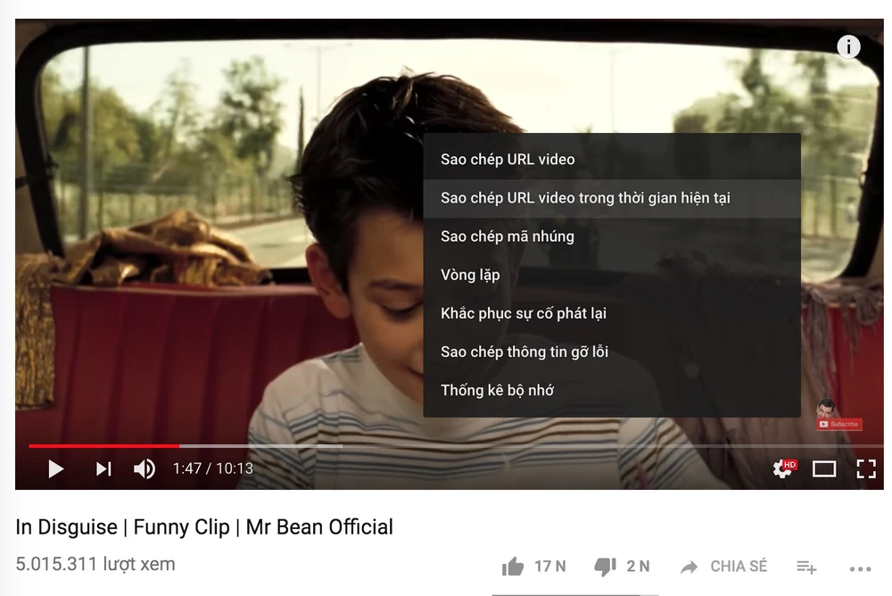Image resolution: width=892 pixels, height=596 pixels.
Task: Switch to theater mode view
Action: [x=823, y=468]
